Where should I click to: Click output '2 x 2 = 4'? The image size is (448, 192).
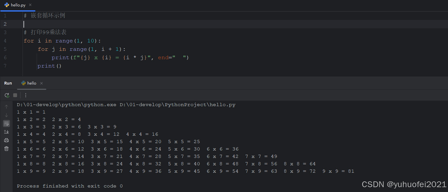(x=67, y=120)
